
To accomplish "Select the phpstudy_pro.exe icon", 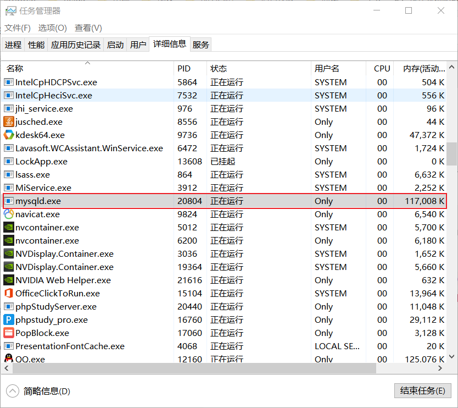I will coord(9,319).
